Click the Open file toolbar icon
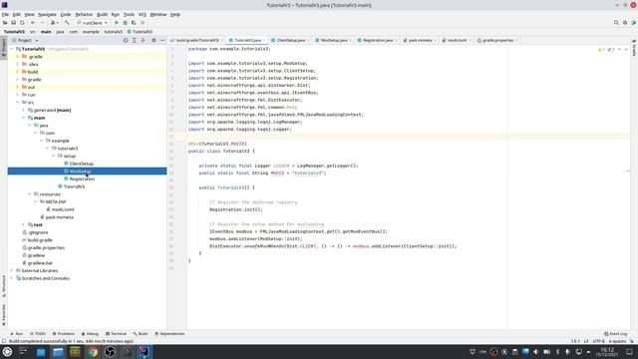Viewport: 638px width, 359px height. (x=5, y=23)
